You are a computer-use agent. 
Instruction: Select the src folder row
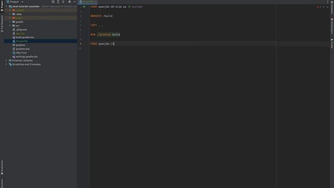(41, 26)
